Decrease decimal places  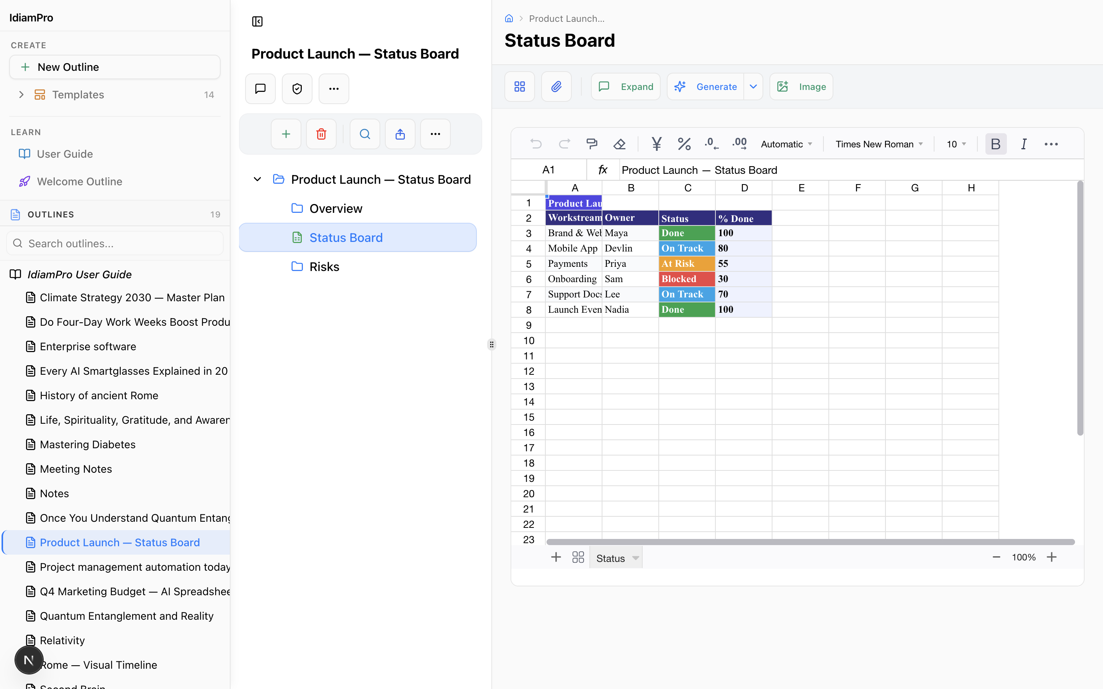coord(712,144)
